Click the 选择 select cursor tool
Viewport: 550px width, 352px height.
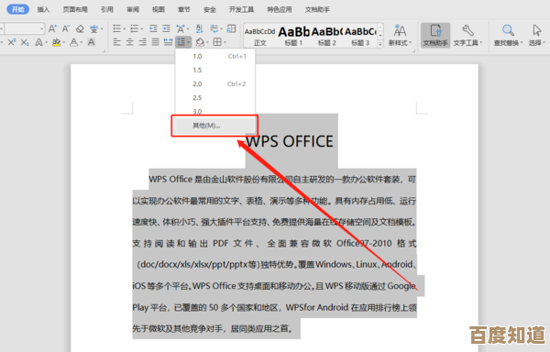pyautogui.click(x=536, y=36)
